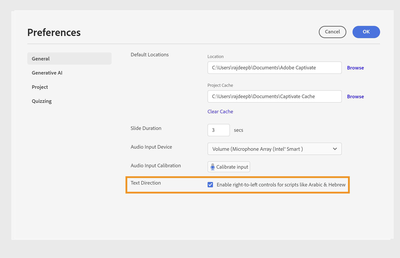This screenshot has width=400, height=258.
Task: Select the Project Cache path text box
Action: click(274, 96)
